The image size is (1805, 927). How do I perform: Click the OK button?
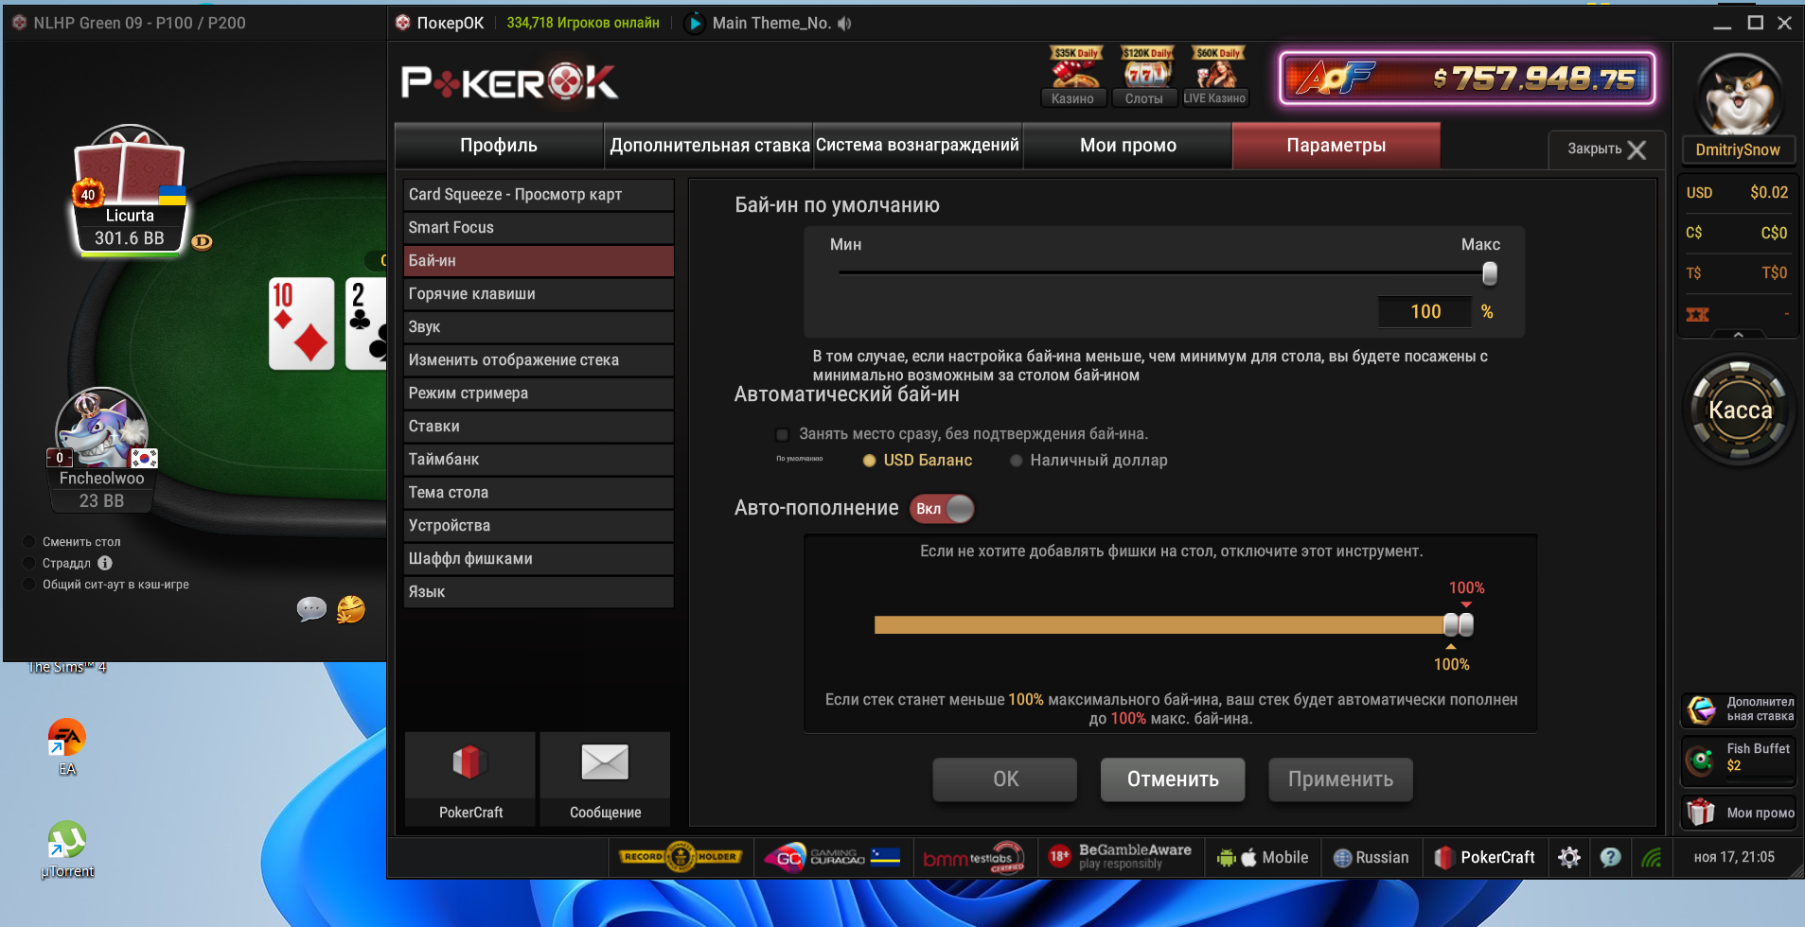[1005, 779]
